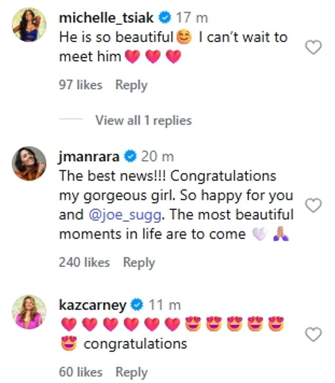
Task: Open michelle_tsiak's profile picture
Action: click(x=29, y=24)
